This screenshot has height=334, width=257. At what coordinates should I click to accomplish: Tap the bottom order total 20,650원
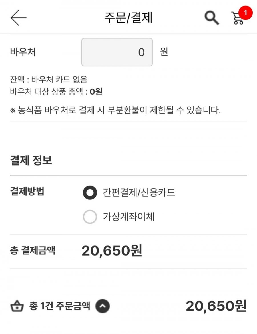[x=216, y=307]
